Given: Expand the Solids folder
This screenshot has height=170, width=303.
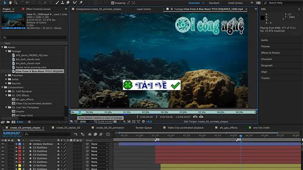Looking at the screenshot, I should (6, 79).
